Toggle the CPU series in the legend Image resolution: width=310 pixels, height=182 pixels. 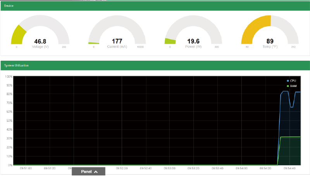click(x=293, y=80)
